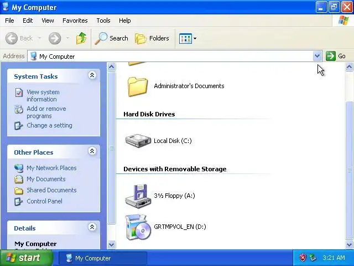Screen dimensions: 354x266
Task: Open My Network Places link
Action: (51, 168)
